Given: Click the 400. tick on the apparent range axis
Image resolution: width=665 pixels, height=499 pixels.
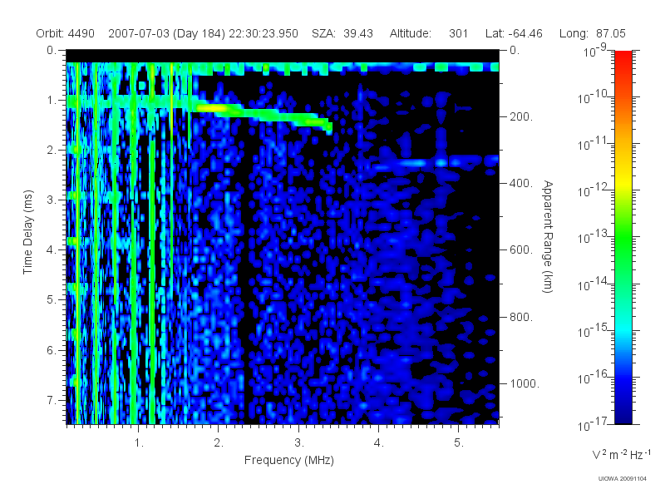Looking at the screenshot, I should click(521, 183).
